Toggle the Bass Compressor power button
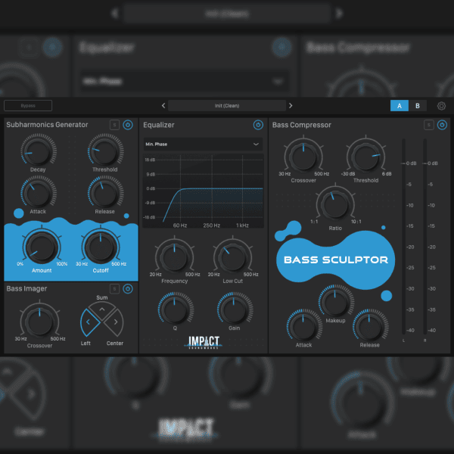Viewport: 454px width, 454px height. click(443, 125)
